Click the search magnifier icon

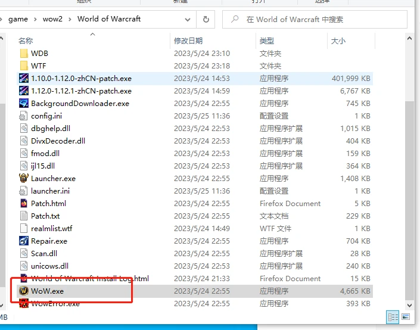pyautogui.click(x=235, y=19)
